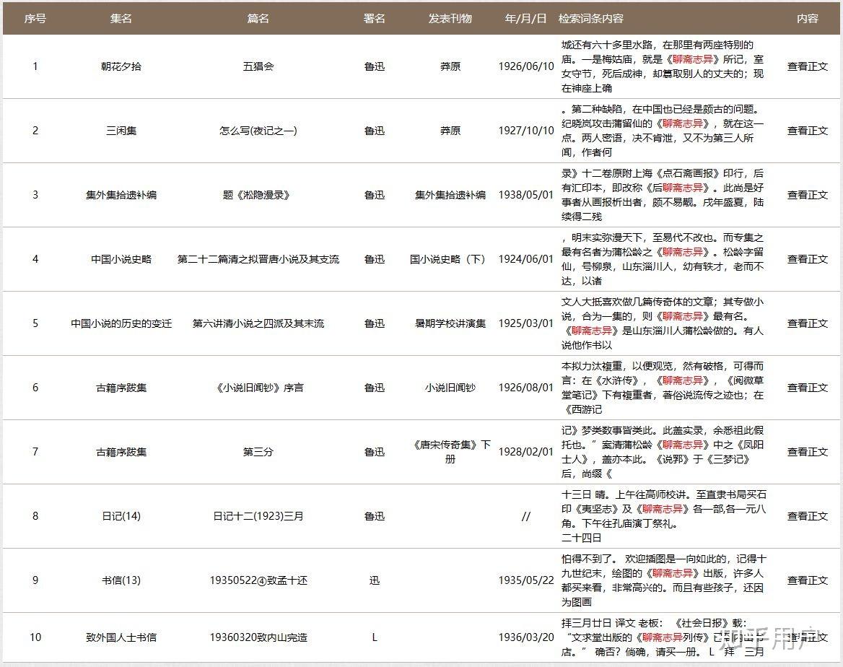Select 中国小说的历史的变迁 collection cell

pyautogui.click(x=121, y=323)
